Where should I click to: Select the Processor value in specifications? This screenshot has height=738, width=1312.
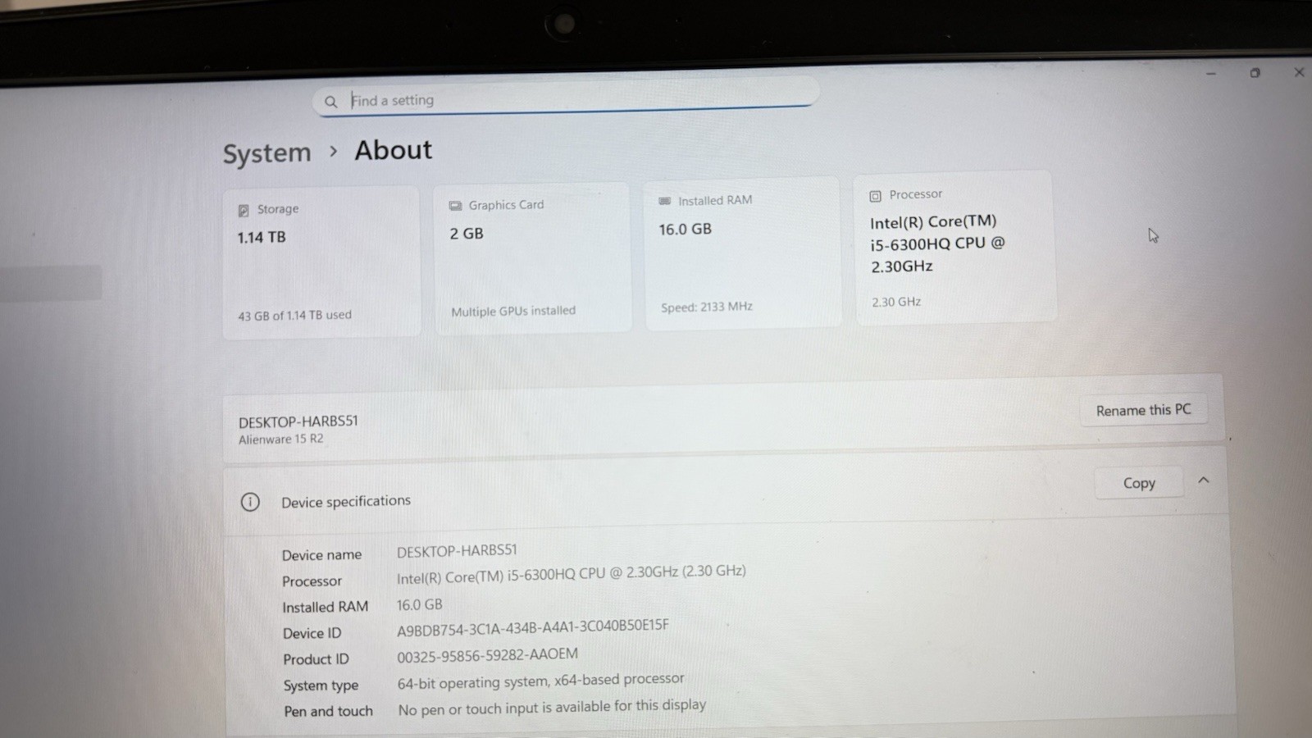pyautogui.click(x=572, y=574)
